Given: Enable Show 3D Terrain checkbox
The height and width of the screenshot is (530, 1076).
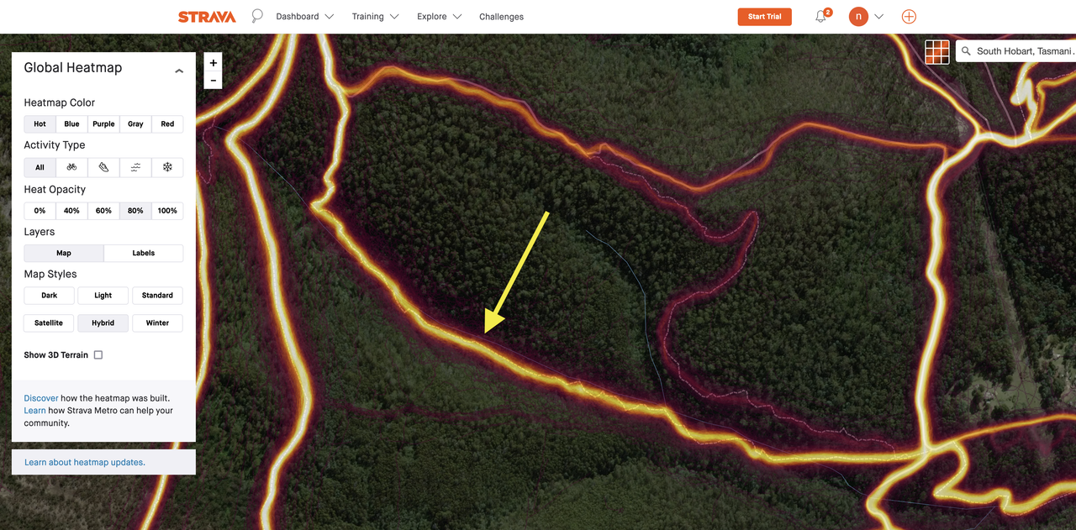Looking at the screenshot, I should tap(98, 355).
